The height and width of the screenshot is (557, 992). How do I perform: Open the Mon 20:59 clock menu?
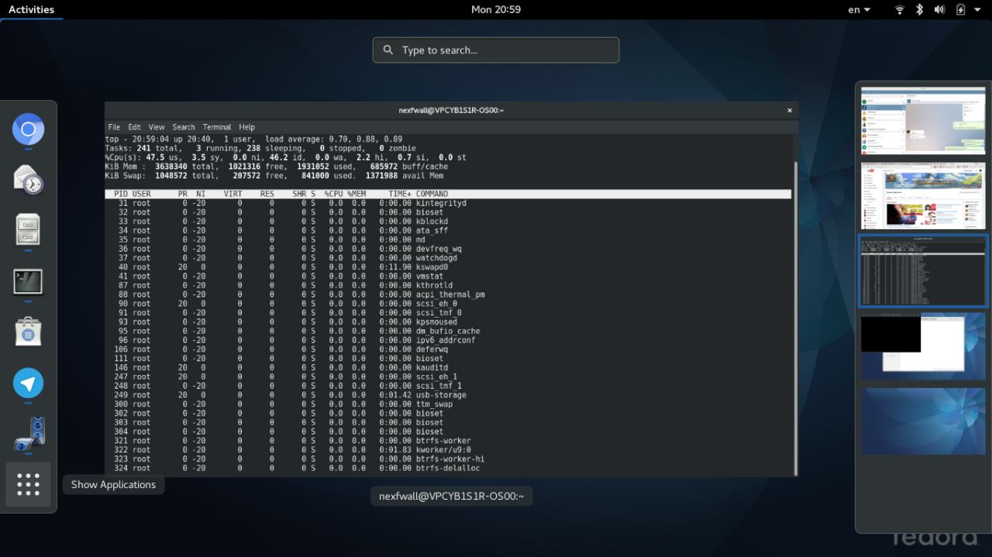coord(496,9)
